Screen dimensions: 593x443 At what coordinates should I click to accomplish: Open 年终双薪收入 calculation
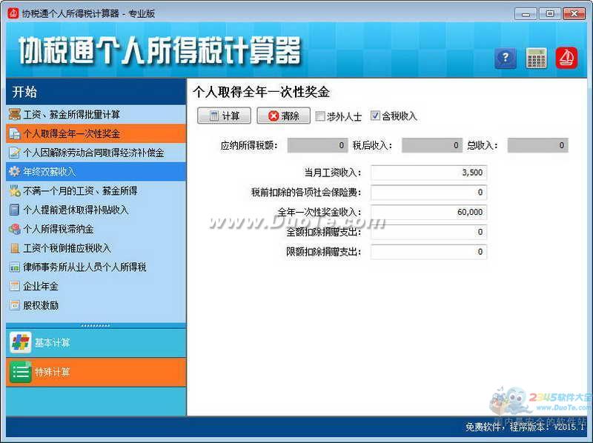click(x=96, y=172)
